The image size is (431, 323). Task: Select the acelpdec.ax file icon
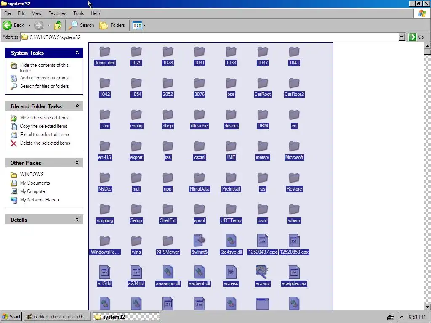[x=294, y=272]
